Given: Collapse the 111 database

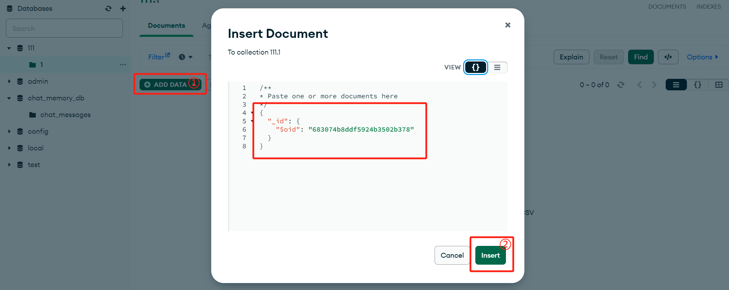Looking at the screenshot, I should [x=9, y=48].
